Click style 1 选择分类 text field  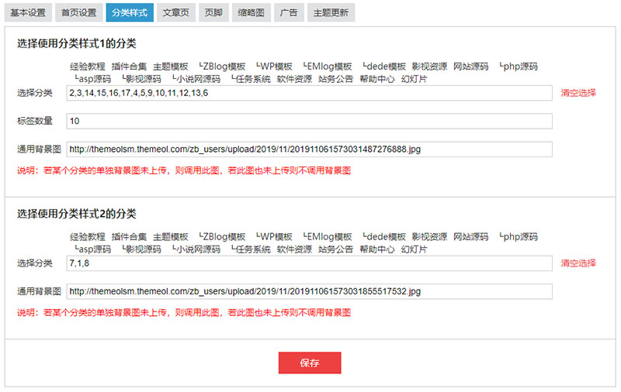(309, 93)
